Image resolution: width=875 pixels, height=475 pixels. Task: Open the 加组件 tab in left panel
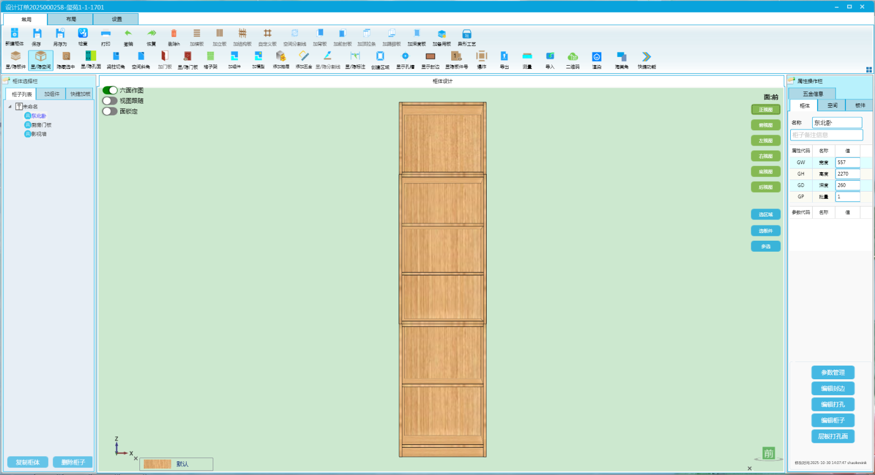pos(51,94)
